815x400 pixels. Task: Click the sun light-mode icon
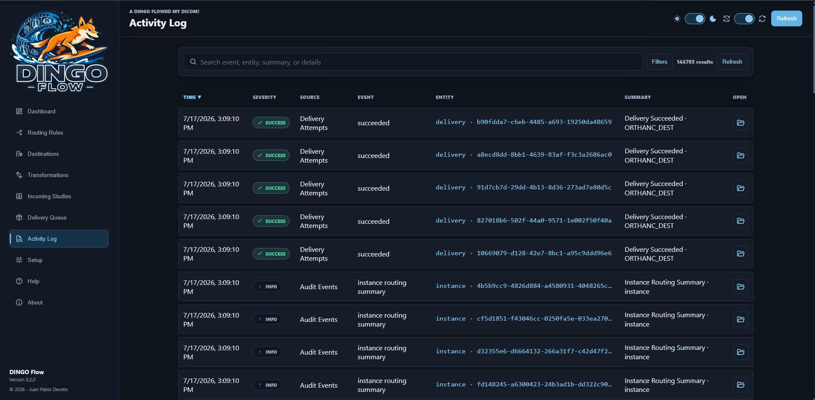(677, 19)
